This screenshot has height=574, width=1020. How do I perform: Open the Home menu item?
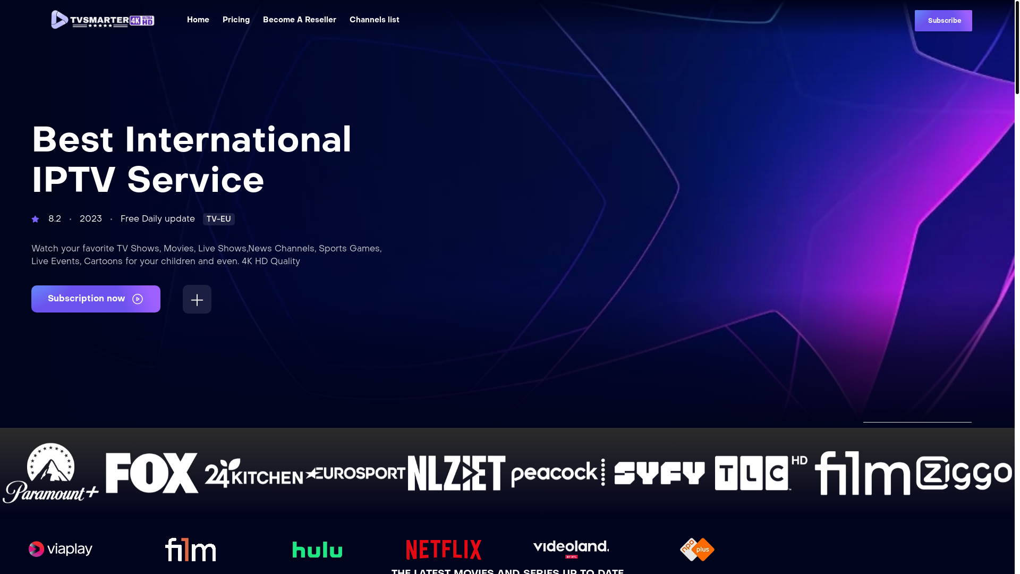pos(198,20)
